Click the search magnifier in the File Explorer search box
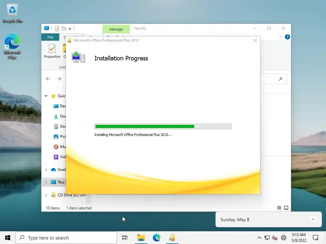This screenshot has width=326, height=244. [x=280, y=79]
